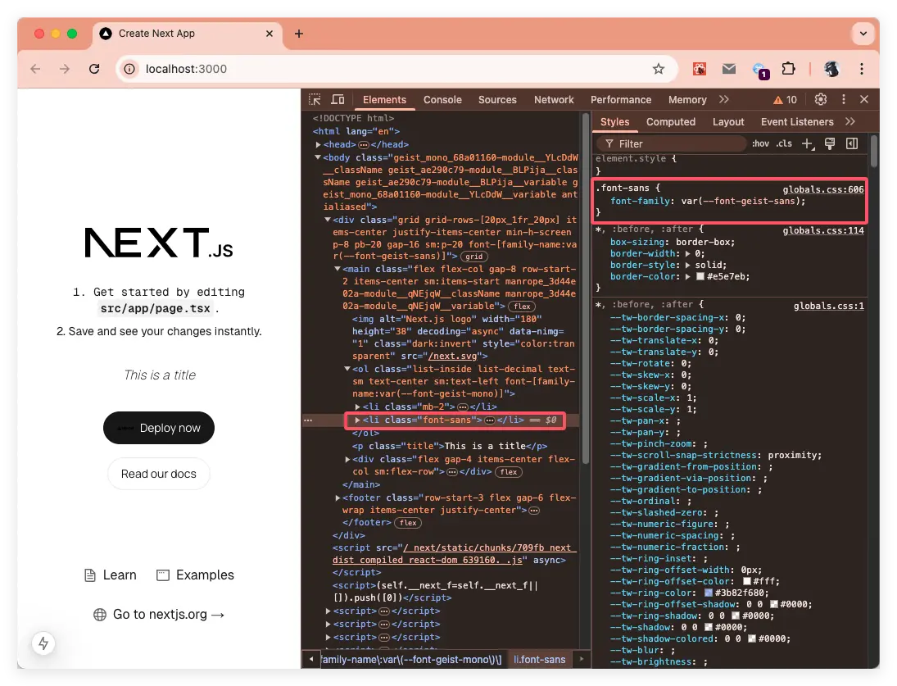Open the Sources tab
This screenshot has width=897, height=686.
coord(497,99)
